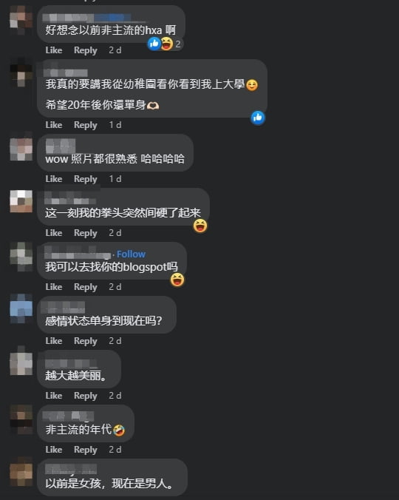The width and height of the screenshot is (399, 500).
Task: Click the thumbs-up reaction icon on the hxa comment
Action: coord(154,44)
